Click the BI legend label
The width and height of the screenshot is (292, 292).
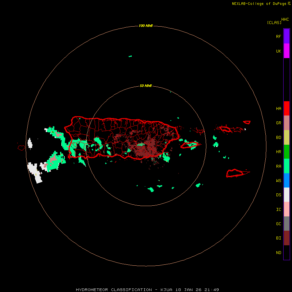pyautogui.click(x=278, y=238)
